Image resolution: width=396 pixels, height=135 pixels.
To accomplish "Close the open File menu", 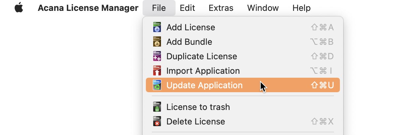I will tap(159, 8).
